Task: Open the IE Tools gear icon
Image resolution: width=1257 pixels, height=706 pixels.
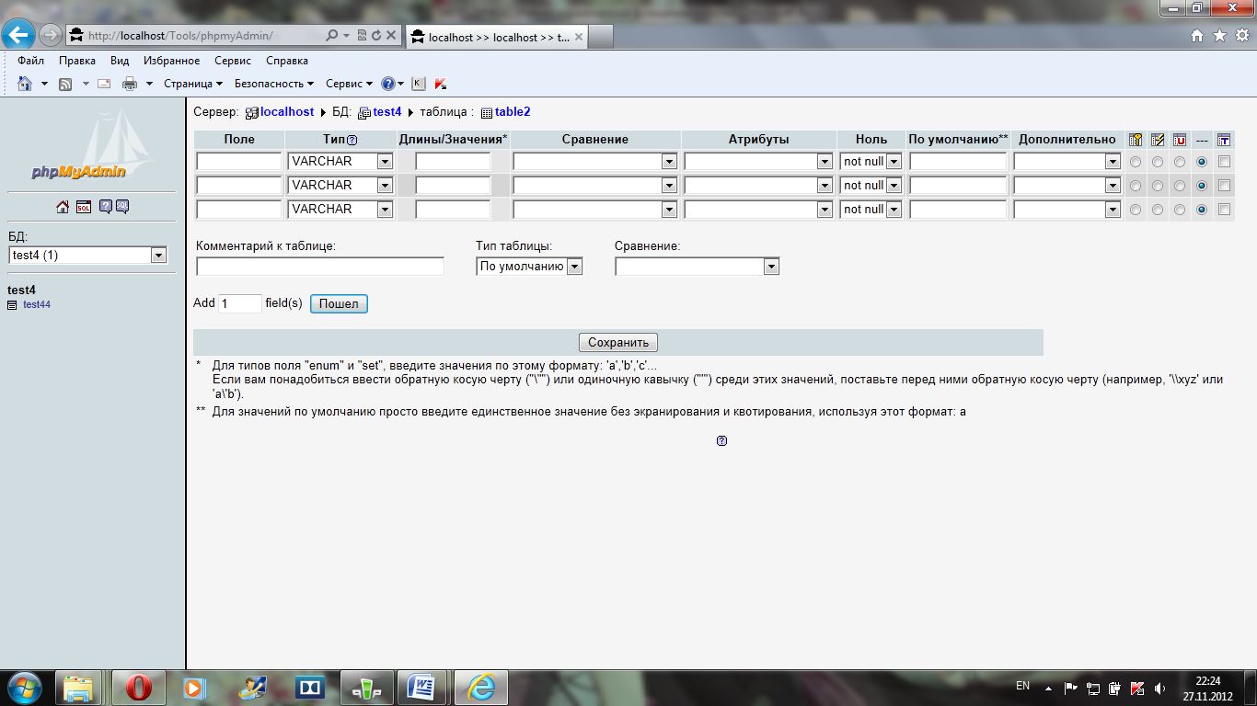Action: click(1241, 36)
